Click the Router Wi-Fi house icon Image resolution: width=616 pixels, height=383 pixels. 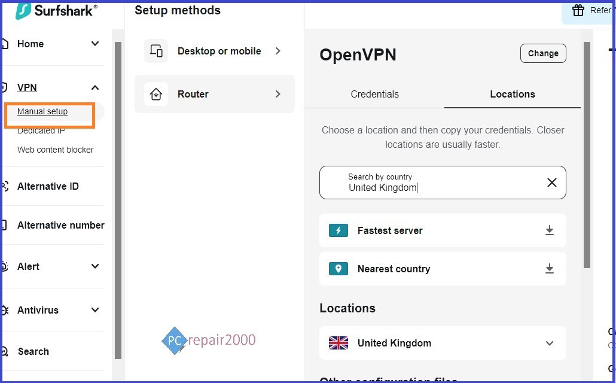(x=156, y=94)
